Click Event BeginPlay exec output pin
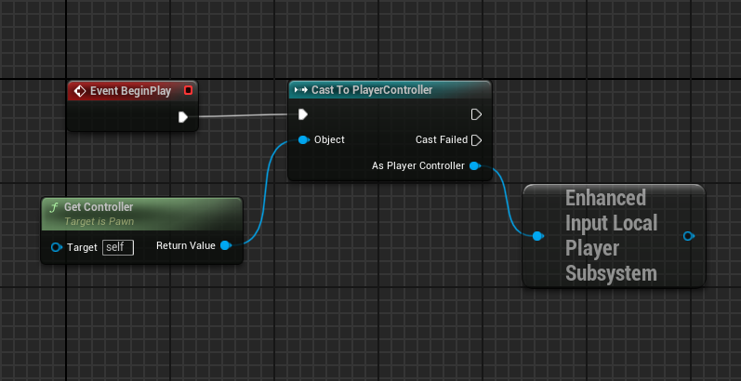This screenshot has width=741, height=381. (x=183, y=116)
